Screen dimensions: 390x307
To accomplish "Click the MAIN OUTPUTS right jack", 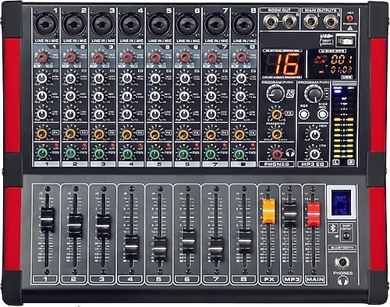I will click(331, 22).
